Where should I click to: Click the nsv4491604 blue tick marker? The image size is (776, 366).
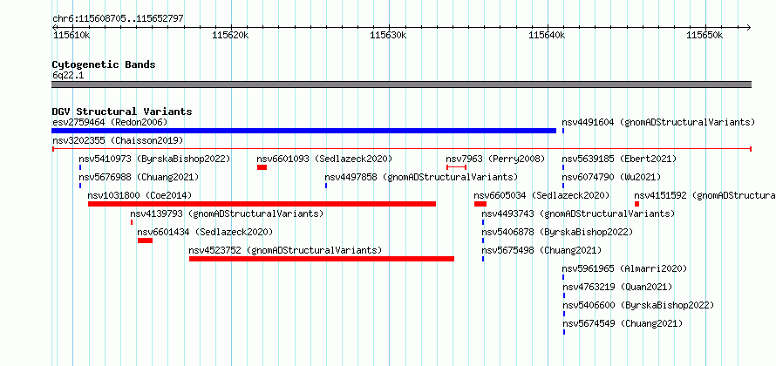coord(563,131)
